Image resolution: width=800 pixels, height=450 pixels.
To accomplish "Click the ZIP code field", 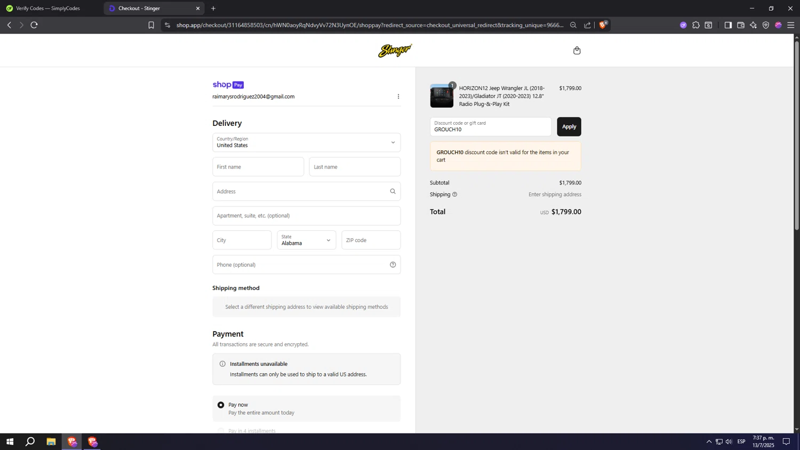I will pos(371,240).
